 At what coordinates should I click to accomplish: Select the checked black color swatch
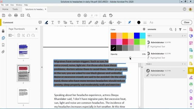pos(113,48)
